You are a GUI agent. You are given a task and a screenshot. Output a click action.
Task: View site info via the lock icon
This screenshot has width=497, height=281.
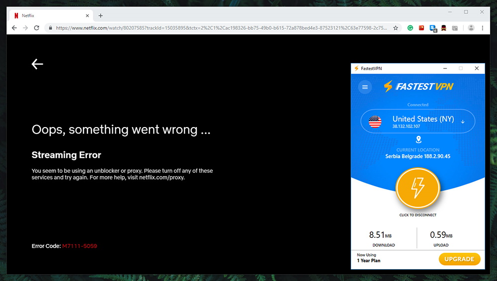tap(50, 28)
